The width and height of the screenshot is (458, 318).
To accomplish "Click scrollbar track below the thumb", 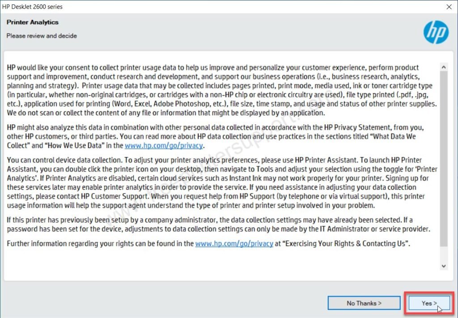I will (x=444, y=255).
